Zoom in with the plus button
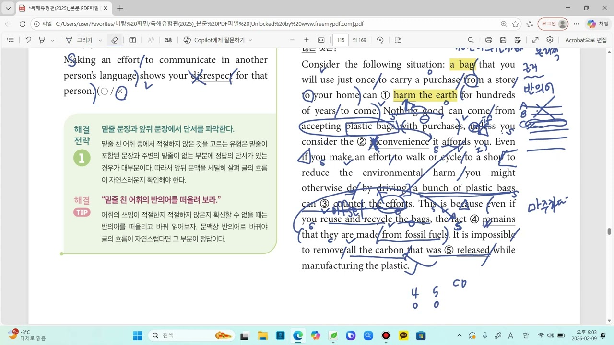This screenshot has height=345, width=614. point(307,40)
